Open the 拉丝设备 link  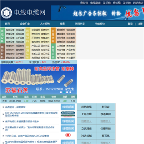click(10, 30)
